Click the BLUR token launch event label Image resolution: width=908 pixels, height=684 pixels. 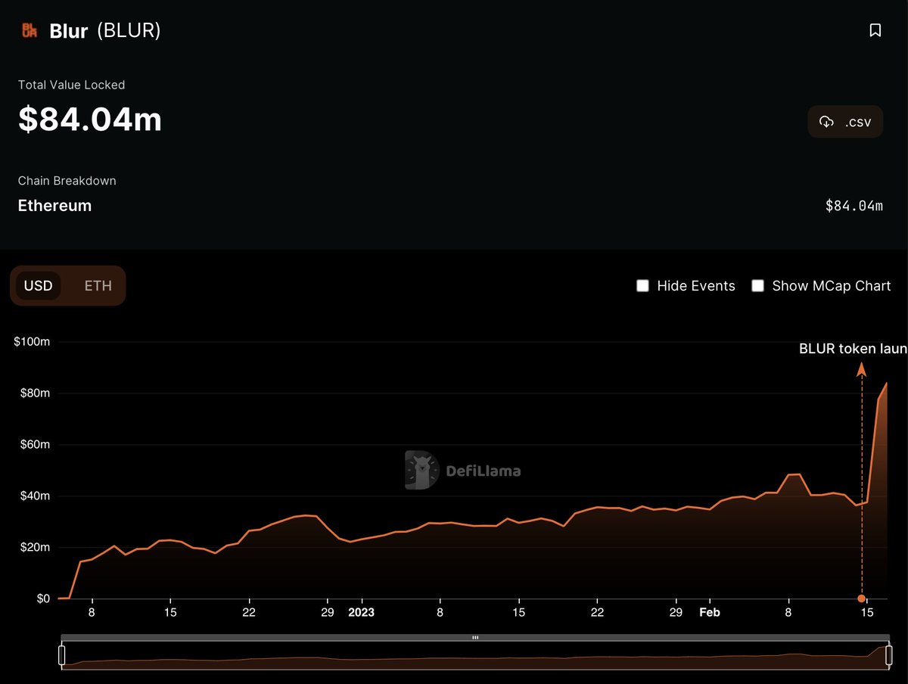[853, 349]
